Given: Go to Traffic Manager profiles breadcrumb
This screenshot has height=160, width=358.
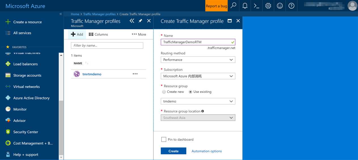Looking at the screenshot, I should (x=99, y=14).
